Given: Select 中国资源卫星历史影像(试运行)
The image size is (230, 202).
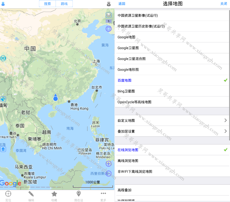Looking at the screenshot, I should click(x=172, y=26).
